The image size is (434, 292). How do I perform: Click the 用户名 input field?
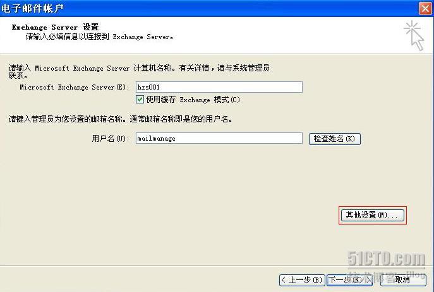(219, 138)
